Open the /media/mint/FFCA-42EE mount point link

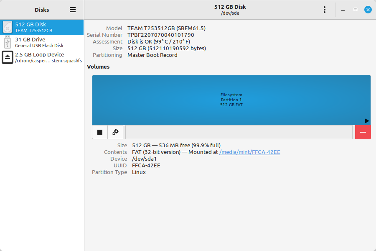(249, 152)
